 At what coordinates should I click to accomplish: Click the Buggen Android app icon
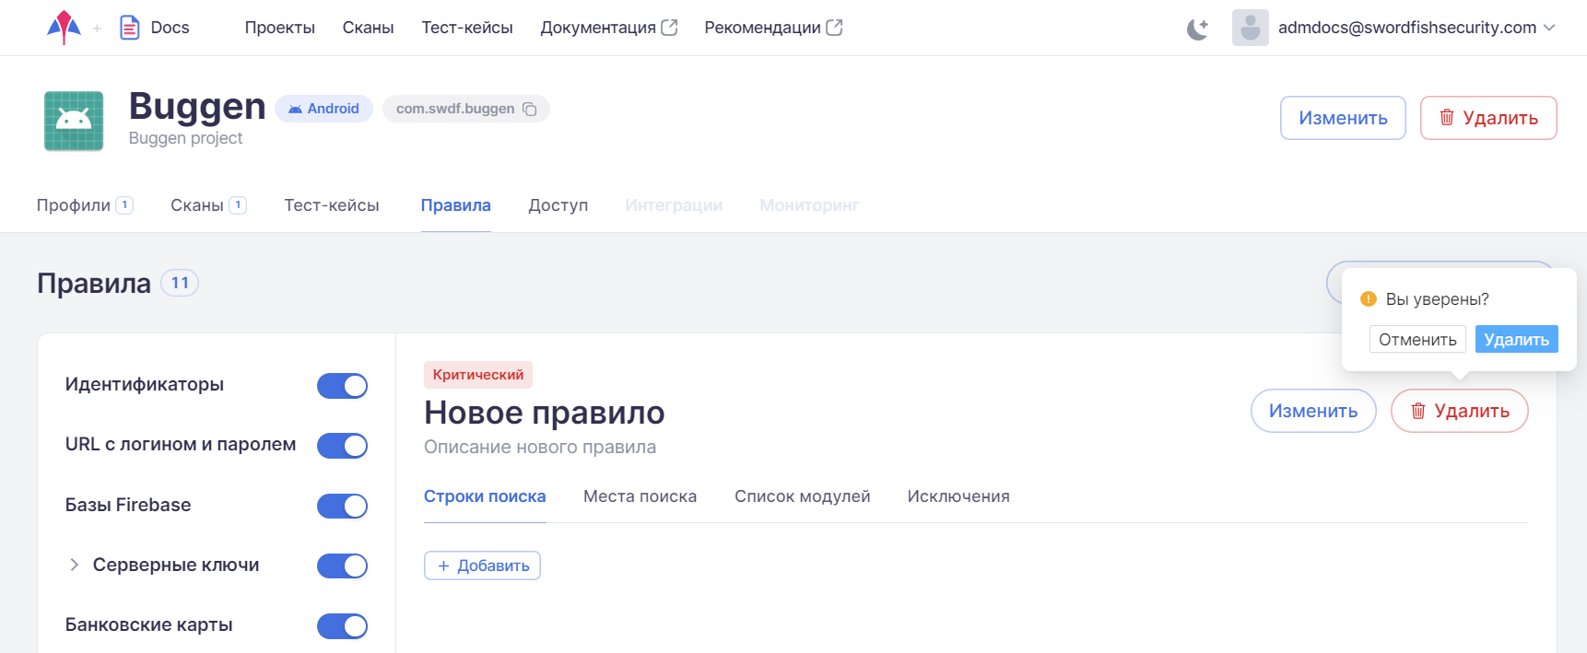click(74, 121)
